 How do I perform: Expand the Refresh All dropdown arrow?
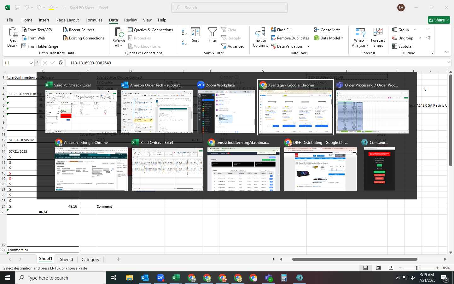click(121, 46)
